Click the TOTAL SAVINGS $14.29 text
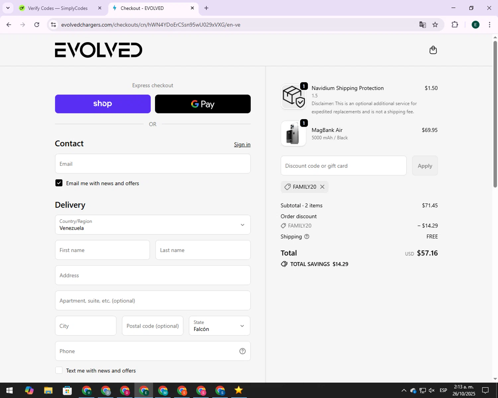 click(x=319, y=264)
